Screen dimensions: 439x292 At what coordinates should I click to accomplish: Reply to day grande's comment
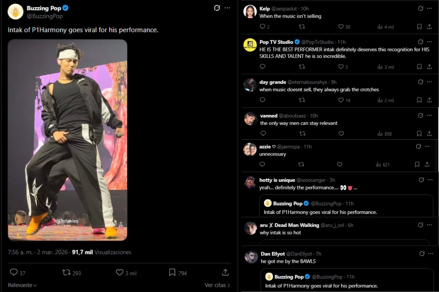262,100
